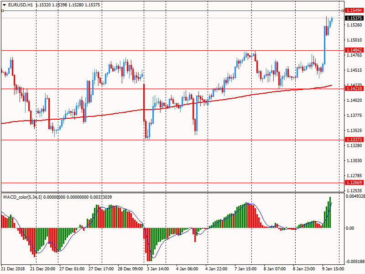The width and height of the screenshot is (365, 274).
Task: Click the 1.13280 price scale value
Action: point(355,146)
